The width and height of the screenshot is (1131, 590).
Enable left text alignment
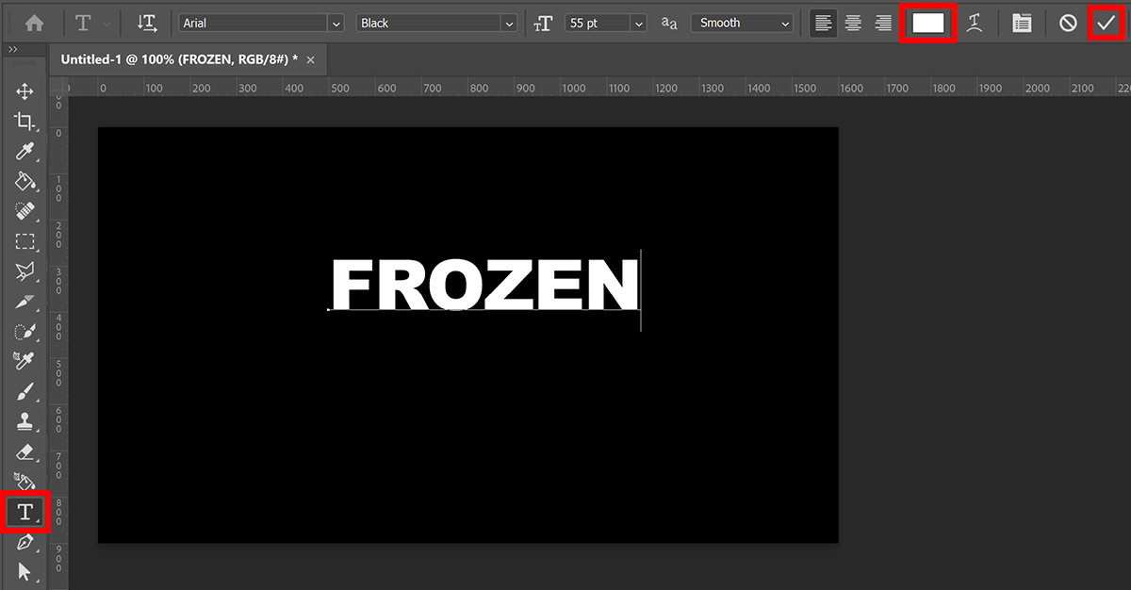pos(823,22)
